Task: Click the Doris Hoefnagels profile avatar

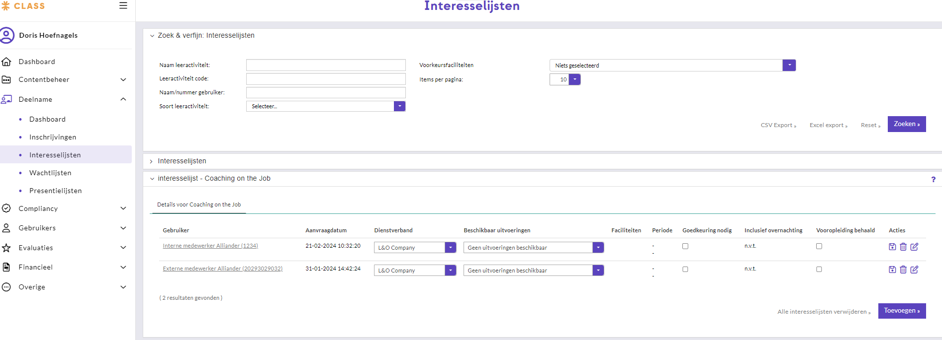Action: coord(7,35)
